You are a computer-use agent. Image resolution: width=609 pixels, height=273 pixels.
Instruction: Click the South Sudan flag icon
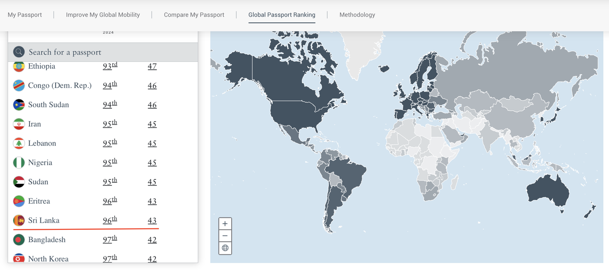(19, 105)
